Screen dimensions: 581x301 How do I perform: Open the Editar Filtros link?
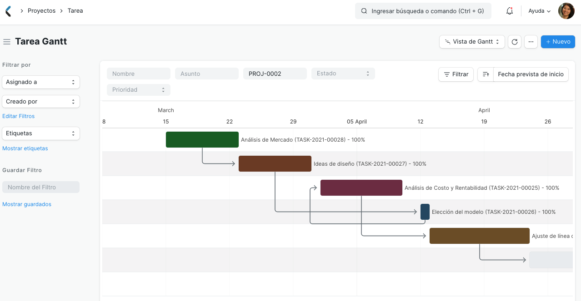click(x=19, y=116)
